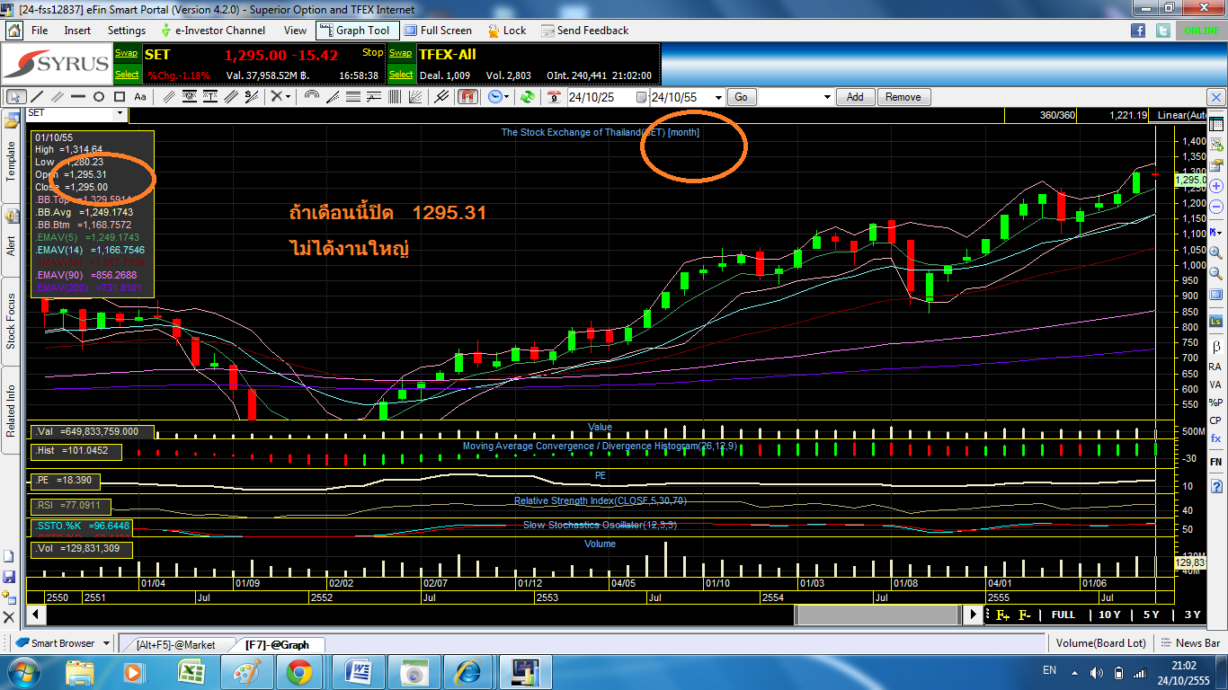The width and height of the screenshot is (1228, 690).
Task: Select the 3 Y time range
Action: 1192,615
